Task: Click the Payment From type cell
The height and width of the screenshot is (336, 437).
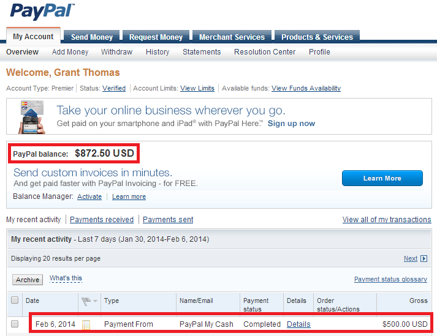Action: 129,324
